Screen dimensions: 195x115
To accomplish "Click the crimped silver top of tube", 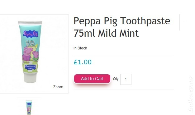I will click(x=30, y=23).
